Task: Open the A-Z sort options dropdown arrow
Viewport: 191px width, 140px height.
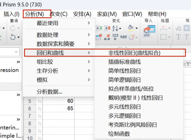Action: (120, 28)
